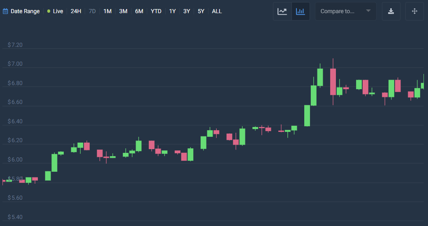Click the $6.40 axis label
The height and width of the screenshot is (226, 428).
[15, 121]
